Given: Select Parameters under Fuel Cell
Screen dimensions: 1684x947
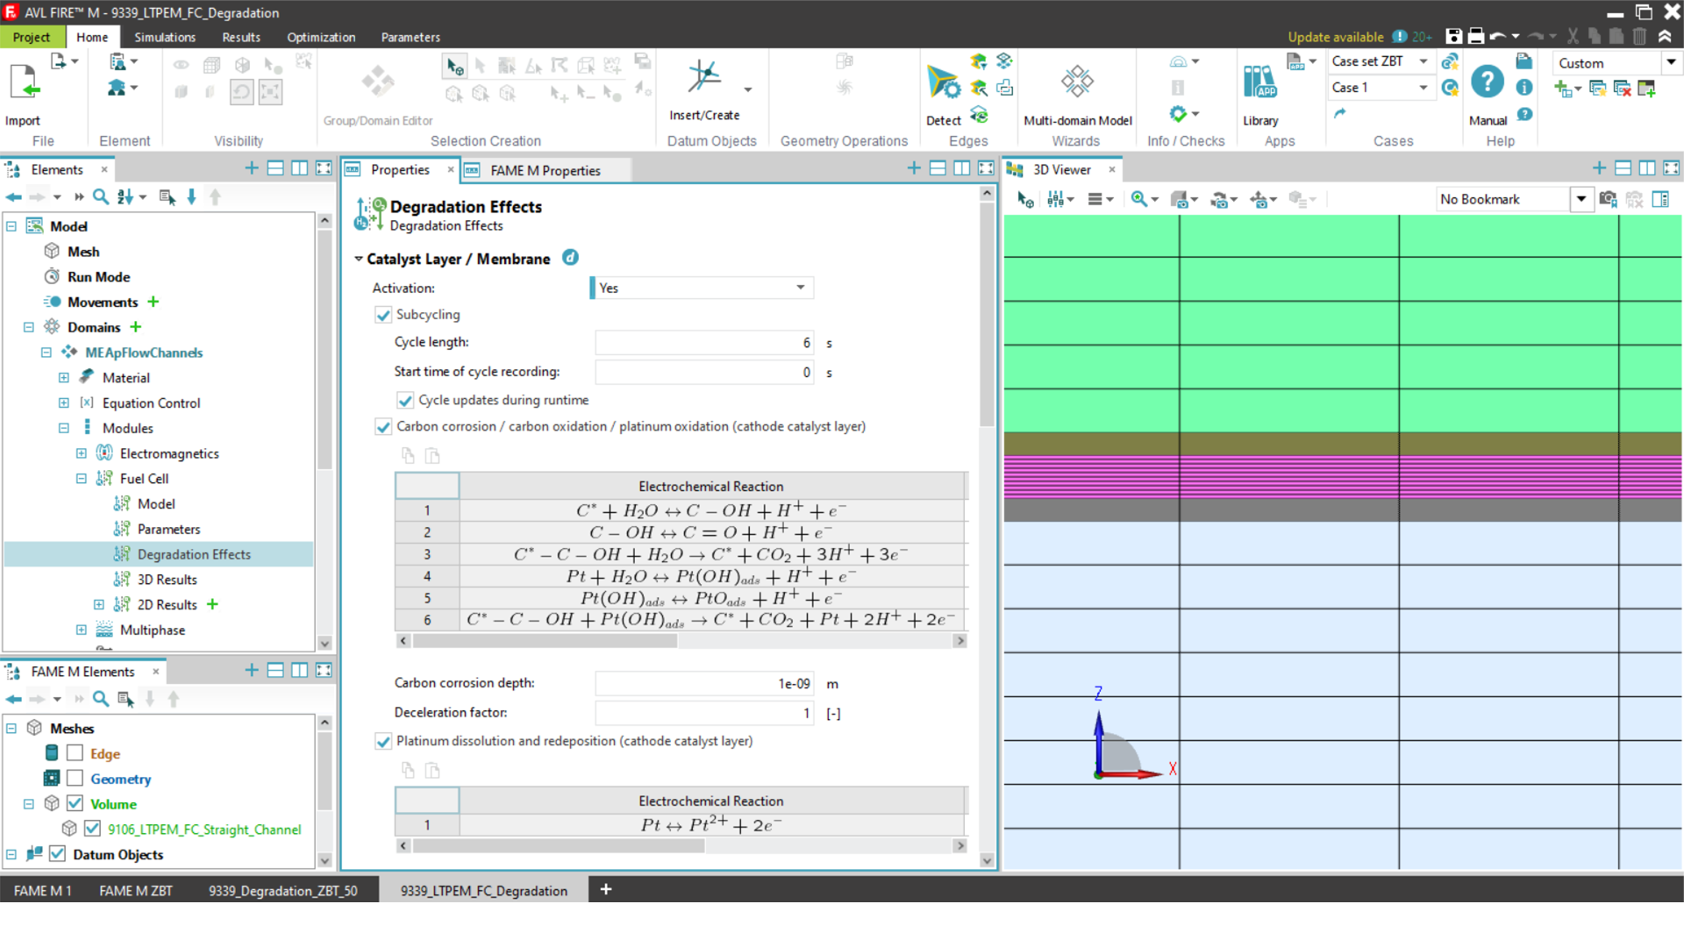Looking at the screenshot, I should pos(168,529).
